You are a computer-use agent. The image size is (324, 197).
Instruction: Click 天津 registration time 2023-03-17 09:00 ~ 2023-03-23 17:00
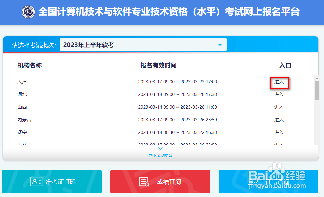click(x=177, y=82)
